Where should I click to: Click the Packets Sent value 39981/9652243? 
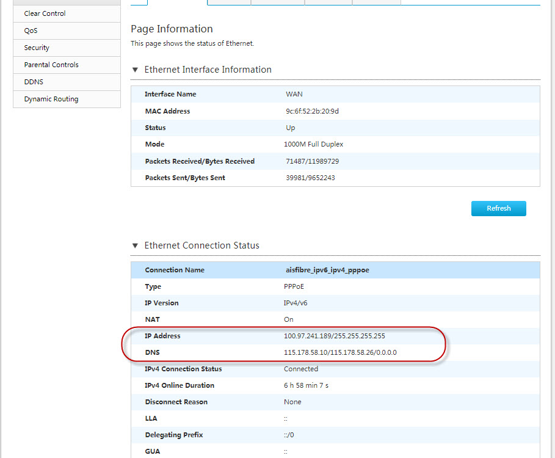click(x=310, y=178)
